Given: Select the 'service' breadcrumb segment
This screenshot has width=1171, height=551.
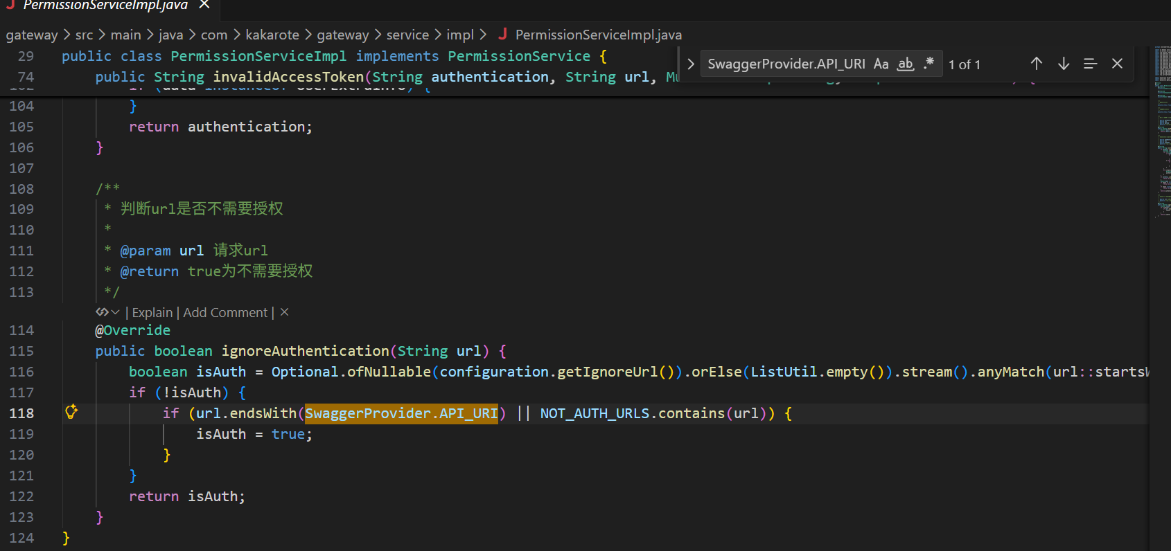Looking at the screenshot, I should [x=407, y=35].
